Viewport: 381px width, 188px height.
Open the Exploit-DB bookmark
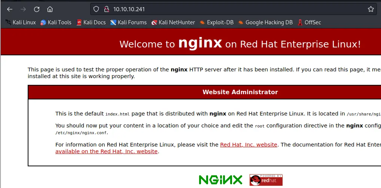[x=216, y=22]
